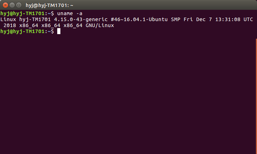This screenshot has width=257, height=154.
Task: Close the terminal window
Action: tap(5, 5)
